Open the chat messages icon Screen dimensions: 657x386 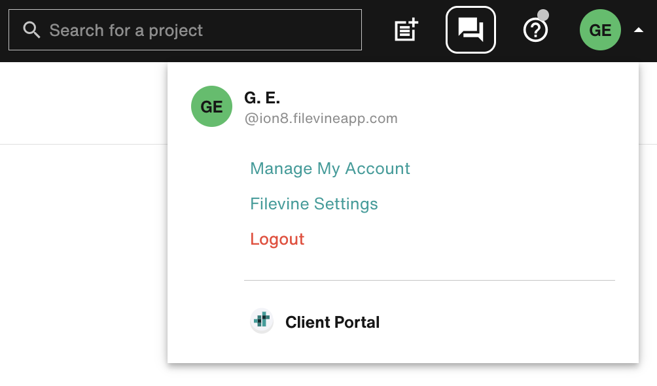click(x=471, y=29)
